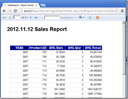Go to next report page

click(x=31, y=17)
